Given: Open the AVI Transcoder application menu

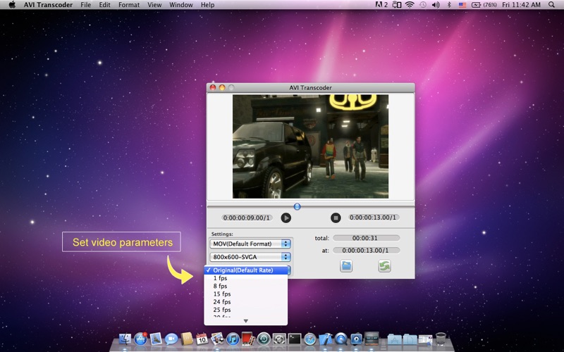Looking at the screenshot, I should [x=48, y=5].
